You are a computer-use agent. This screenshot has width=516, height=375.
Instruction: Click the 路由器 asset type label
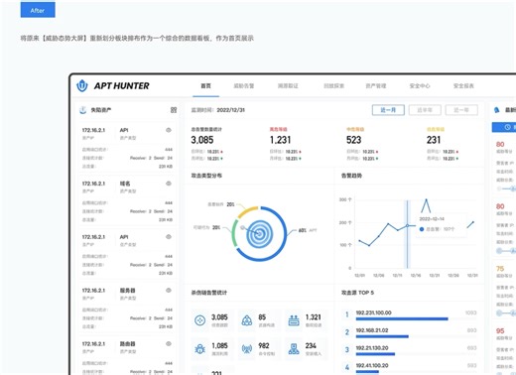coord(127,344)
